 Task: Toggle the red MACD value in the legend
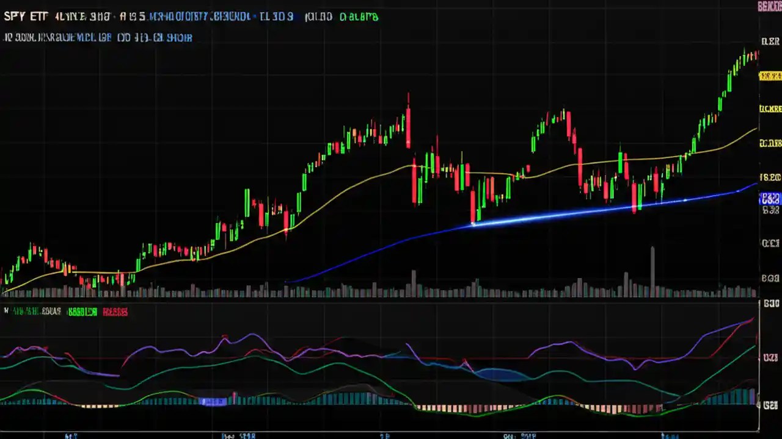click(116, 312)
